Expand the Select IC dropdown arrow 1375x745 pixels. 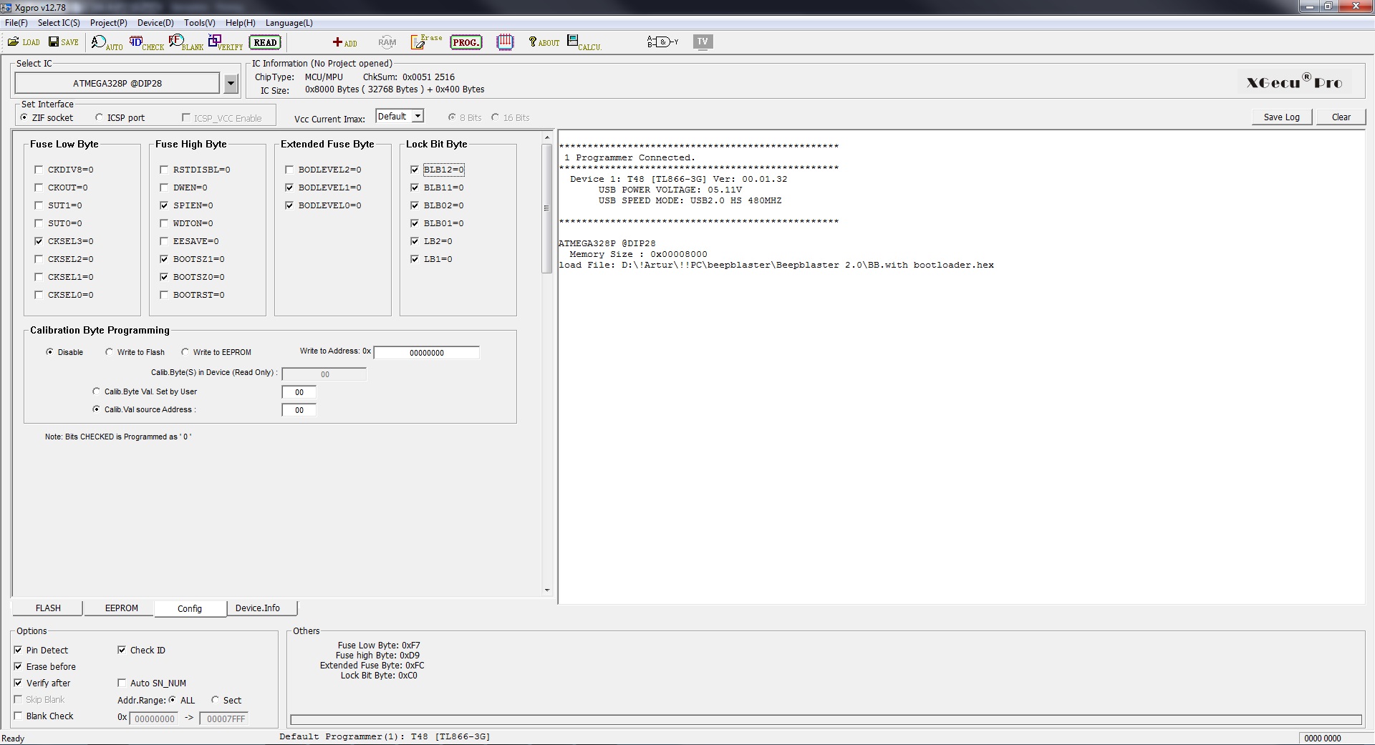click(231, 84)
